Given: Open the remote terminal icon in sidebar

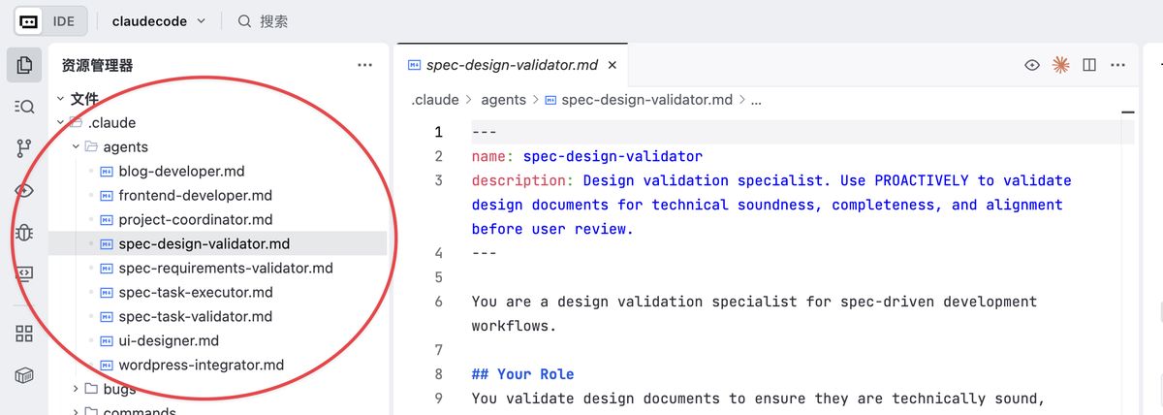Looking at the screenshot, I should point(24,274).
